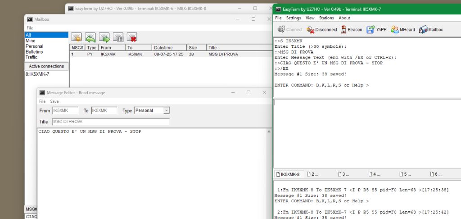Select the All mailbox folder
This screenshot has height=219, width=461.
(46, 35)
